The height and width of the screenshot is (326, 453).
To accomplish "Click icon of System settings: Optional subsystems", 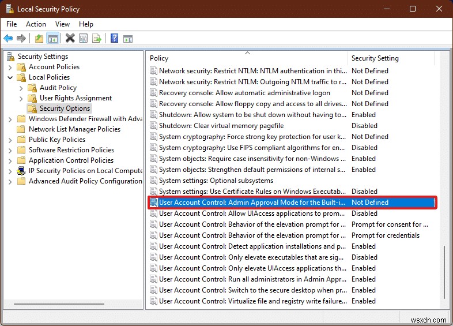I will click(x=153, y=181).
